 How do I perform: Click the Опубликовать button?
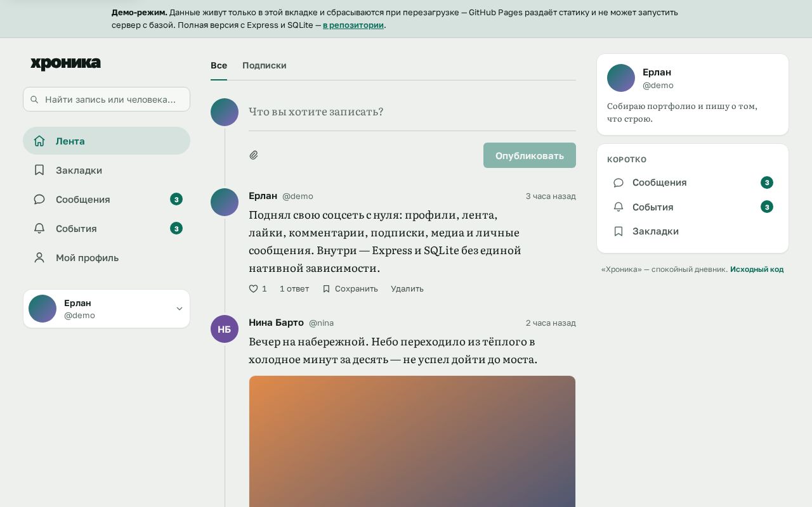click(x=530, y=155)
